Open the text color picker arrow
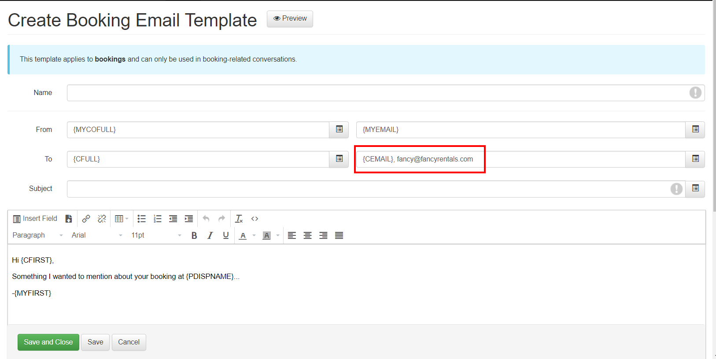Viewport: 716px width, 359px height. coord(254,235)
